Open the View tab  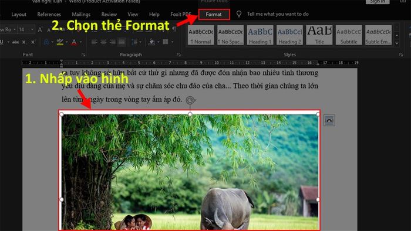pyautogui.click(x=133, y=15)
